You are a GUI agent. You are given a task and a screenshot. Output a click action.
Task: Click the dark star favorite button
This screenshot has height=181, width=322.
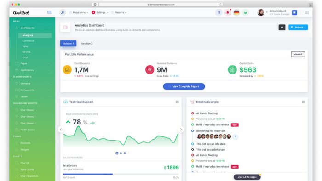pos(282,27)
